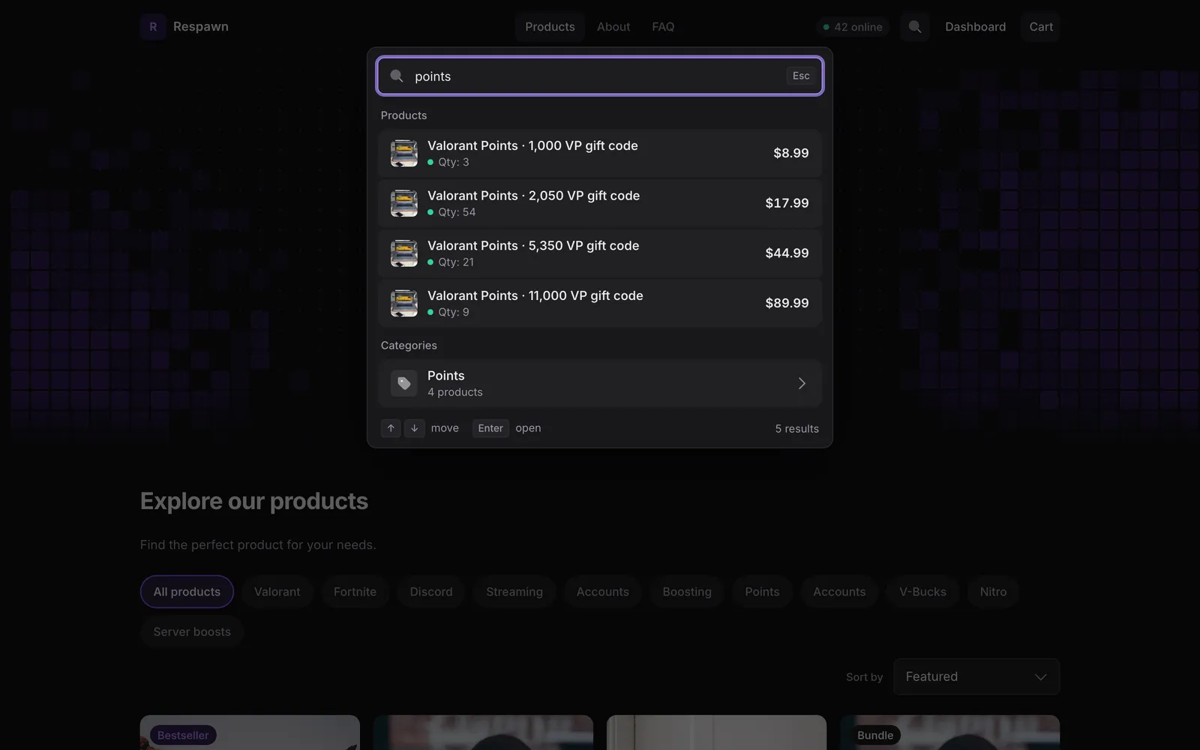Filter by Server boosts chip

click(192, 631)
